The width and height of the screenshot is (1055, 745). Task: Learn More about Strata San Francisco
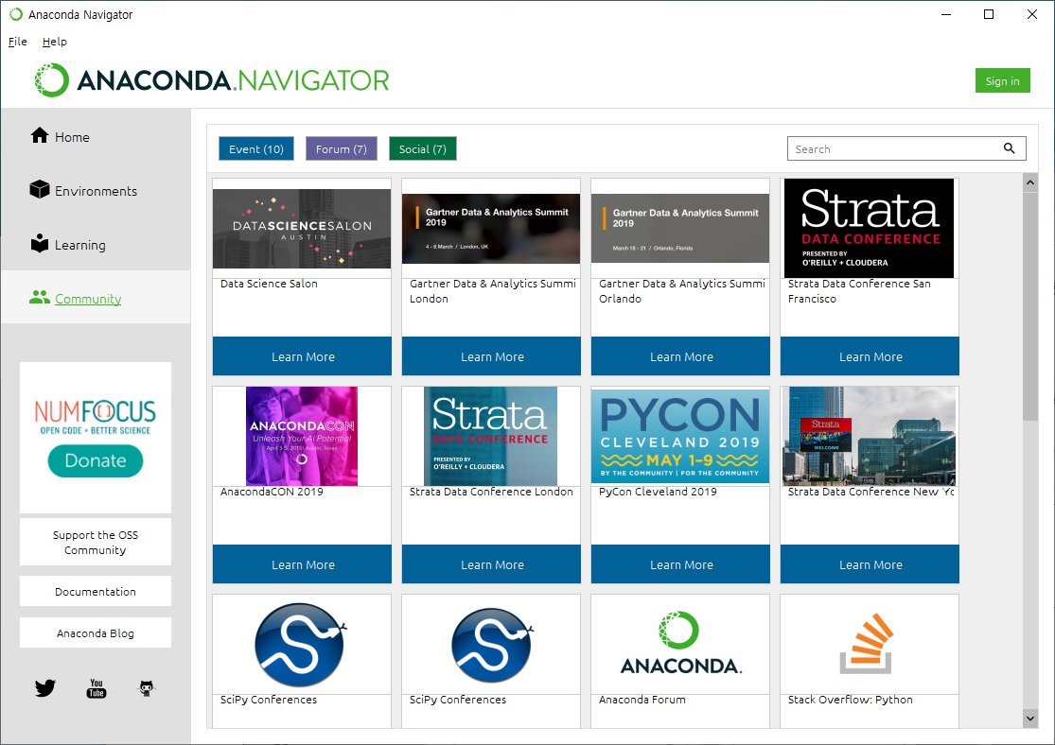870,356
